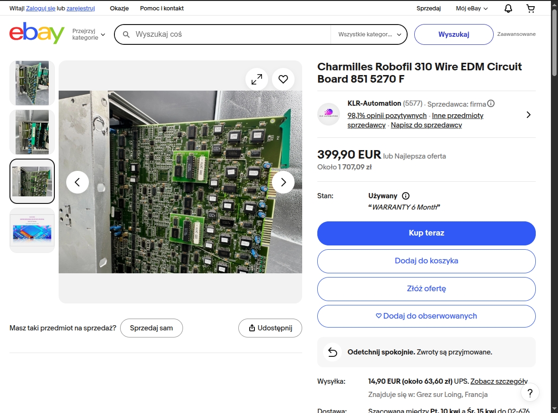
Task: Click the 399,90 EUR price
Action: point(349,155)
